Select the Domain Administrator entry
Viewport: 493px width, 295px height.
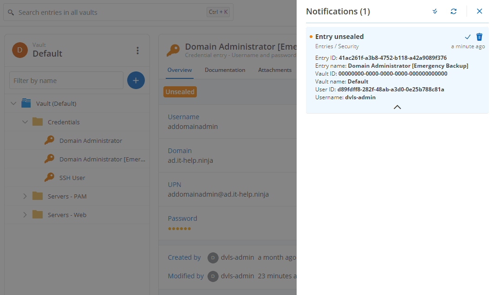point(91,141)
